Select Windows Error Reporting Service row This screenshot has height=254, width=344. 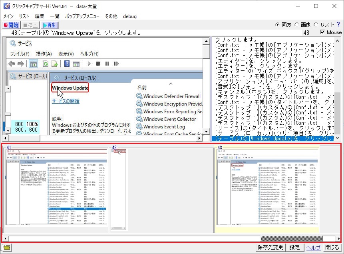tap(169, 111)
